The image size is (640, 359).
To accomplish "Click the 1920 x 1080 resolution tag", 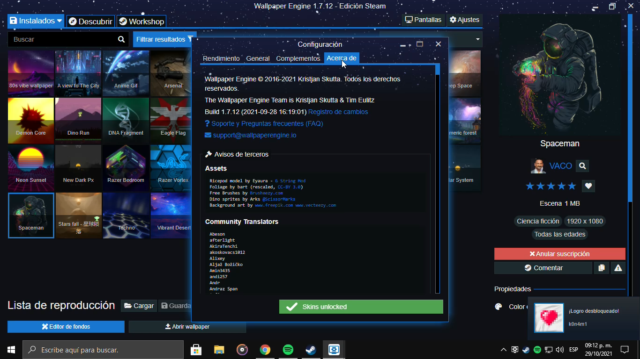I will [x=585, y=221].
